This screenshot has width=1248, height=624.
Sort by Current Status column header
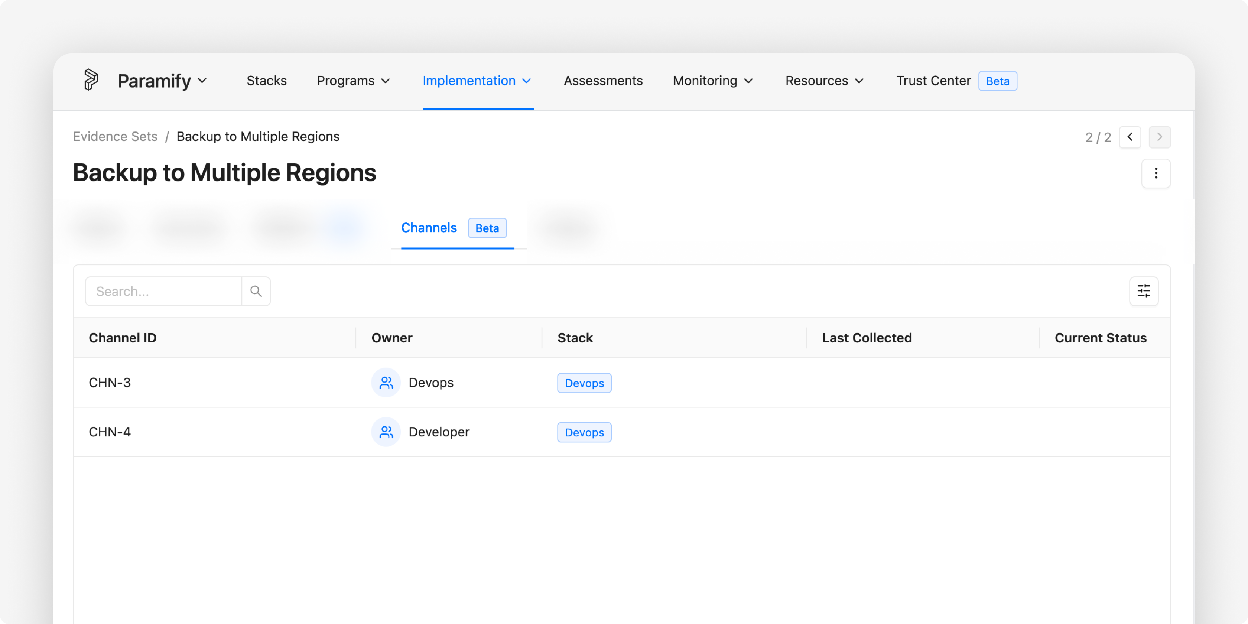(1100, 338)
